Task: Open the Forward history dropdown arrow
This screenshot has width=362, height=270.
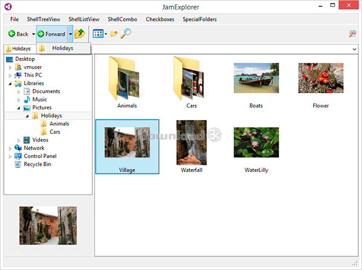Action: pos(71,34)
